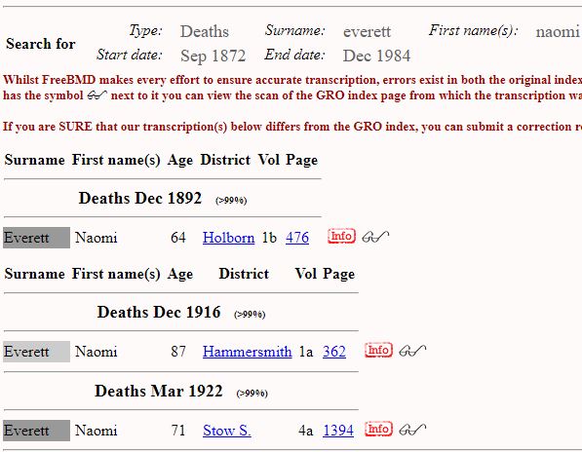Select the Everett surname cell aged 64
The width and height of the screenshot is (582, 452).
pyautogui.click(x=36, y=238)
